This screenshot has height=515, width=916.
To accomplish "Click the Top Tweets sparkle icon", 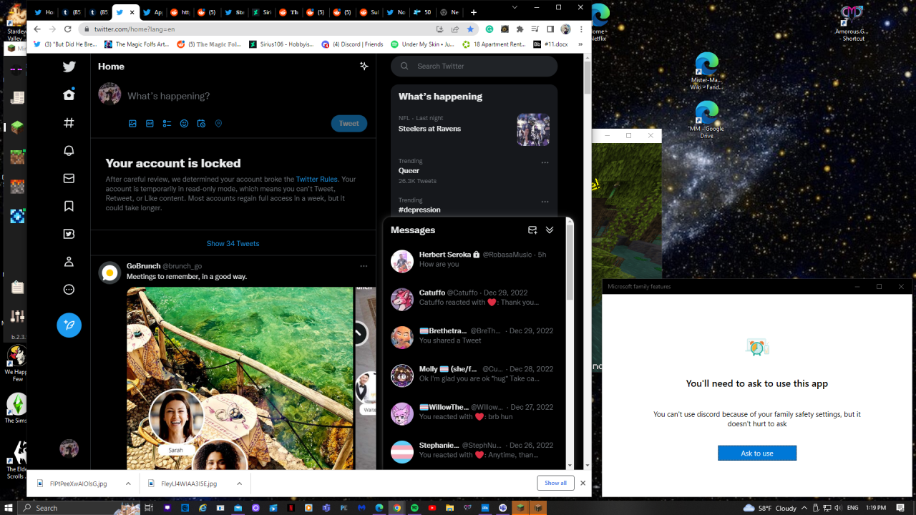I will pyautogui.click(x=364, y=66).
